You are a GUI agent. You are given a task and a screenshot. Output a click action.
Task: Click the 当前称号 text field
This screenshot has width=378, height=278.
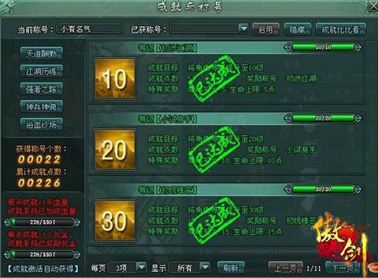(x=89, y=29)
